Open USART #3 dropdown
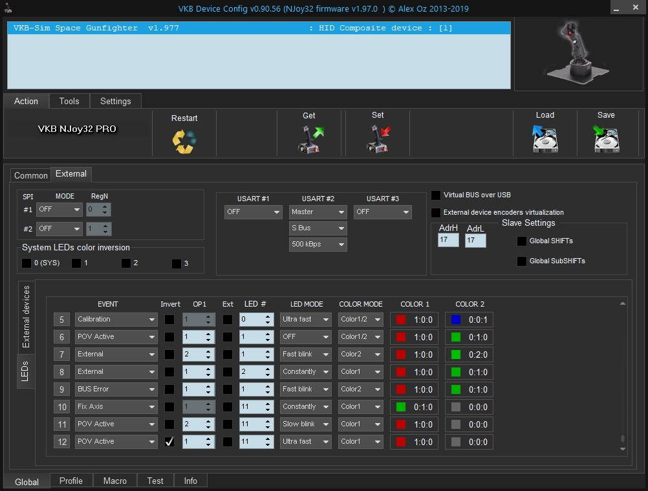 coord(383,212)
